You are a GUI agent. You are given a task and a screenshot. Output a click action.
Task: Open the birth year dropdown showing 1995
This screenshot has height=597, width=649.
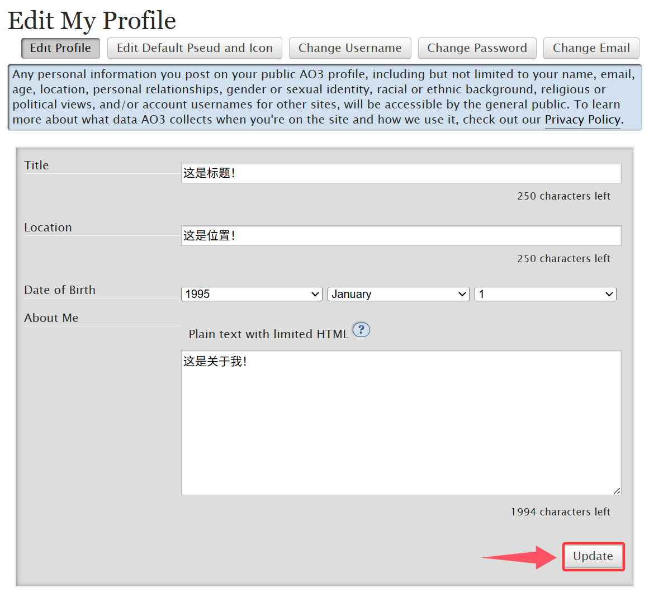pos(252,294)
